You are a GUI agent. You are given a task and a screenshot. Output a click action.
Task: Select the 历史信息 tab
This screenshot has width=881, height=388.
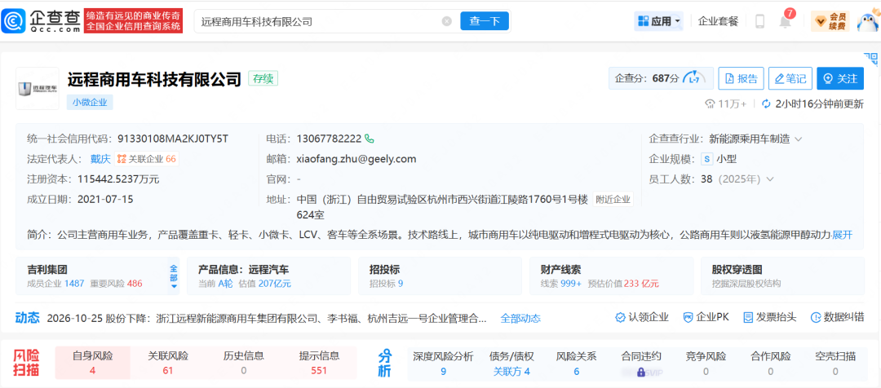click(243, 363)
